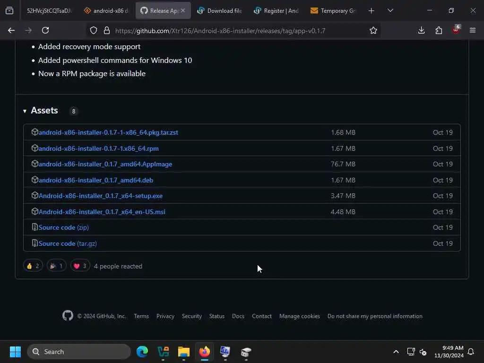Click thumbs up reaction button
The width and height of the screenshot is (484, 363).
click(x=33, y=266)
